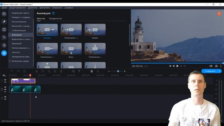Click the preview playback progress bar
Viewport: 224px width, 126px height.
[177, 63]
